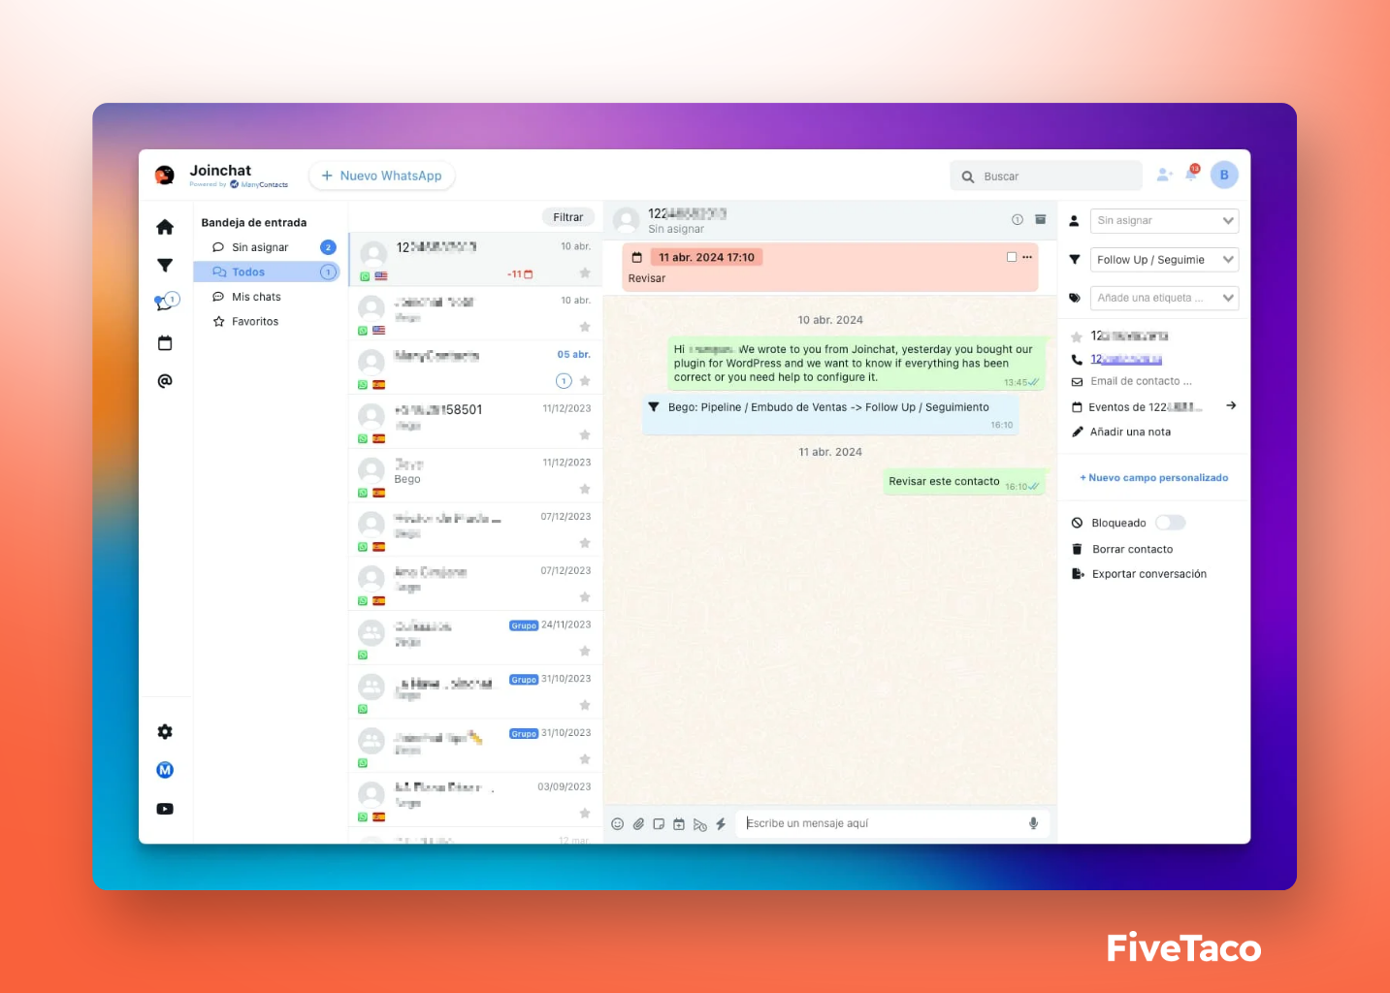Open the Home icon in the left sidebar
Screen dimensions: 1390x993
165,227
